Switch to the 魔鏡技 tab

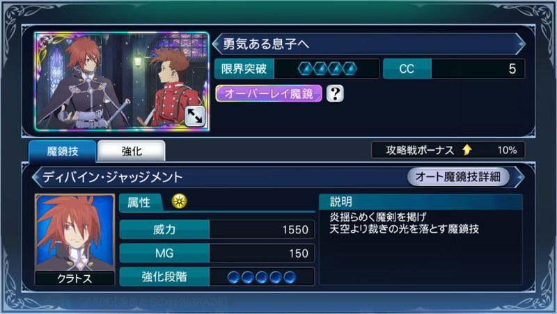click(x=62, y=151)
